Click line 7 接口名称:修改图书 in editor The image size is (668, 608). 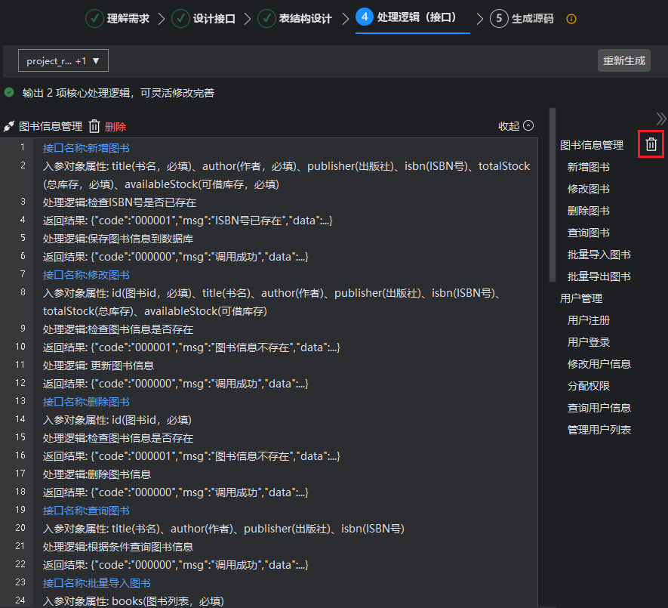tap(86, 275)
